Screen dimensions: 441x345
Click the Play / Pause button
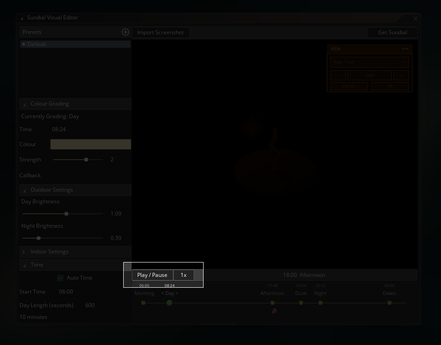click(152, 275)
